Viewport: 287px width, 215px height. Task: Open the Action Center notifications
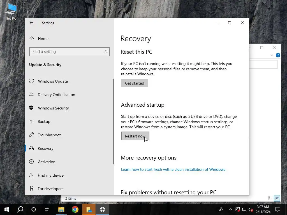[x=278, y=209]
